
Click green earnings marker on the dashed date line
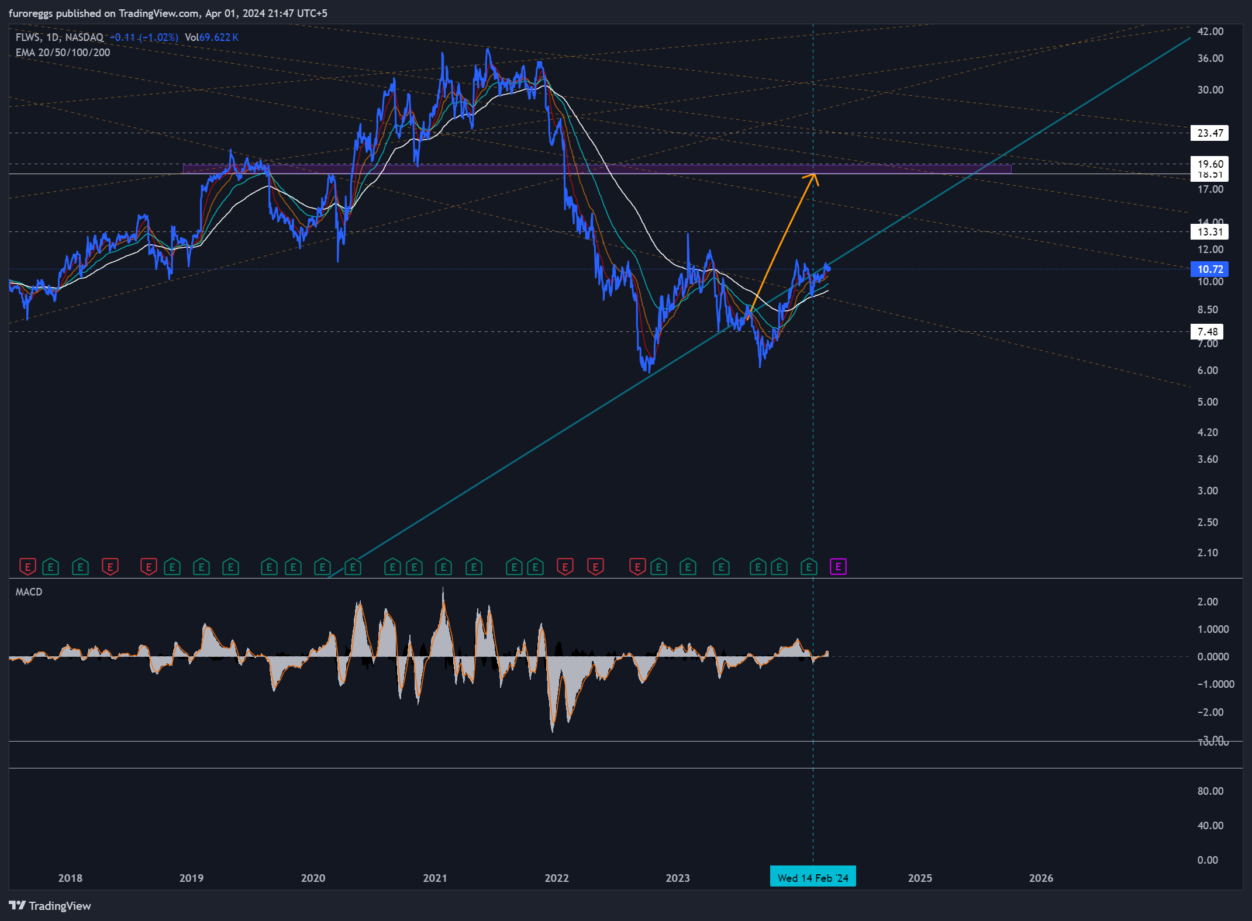coord(809,566)
